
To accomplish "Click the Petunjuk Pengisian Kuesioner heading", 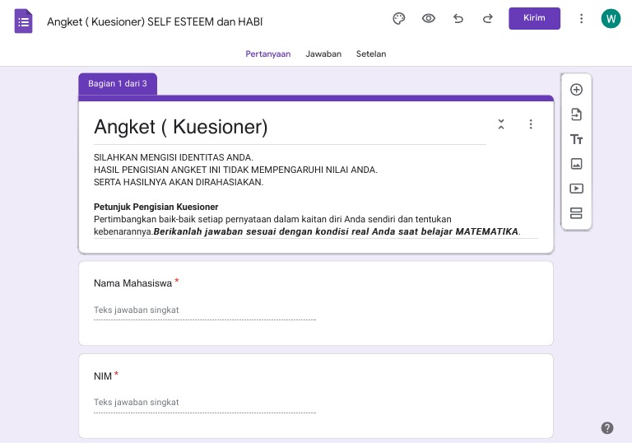I will coord(156,207).
